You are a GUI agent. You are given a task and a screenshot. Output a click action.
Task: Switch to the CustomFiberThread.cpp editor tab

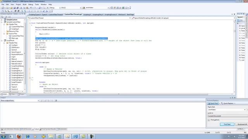tap(73, 14)
